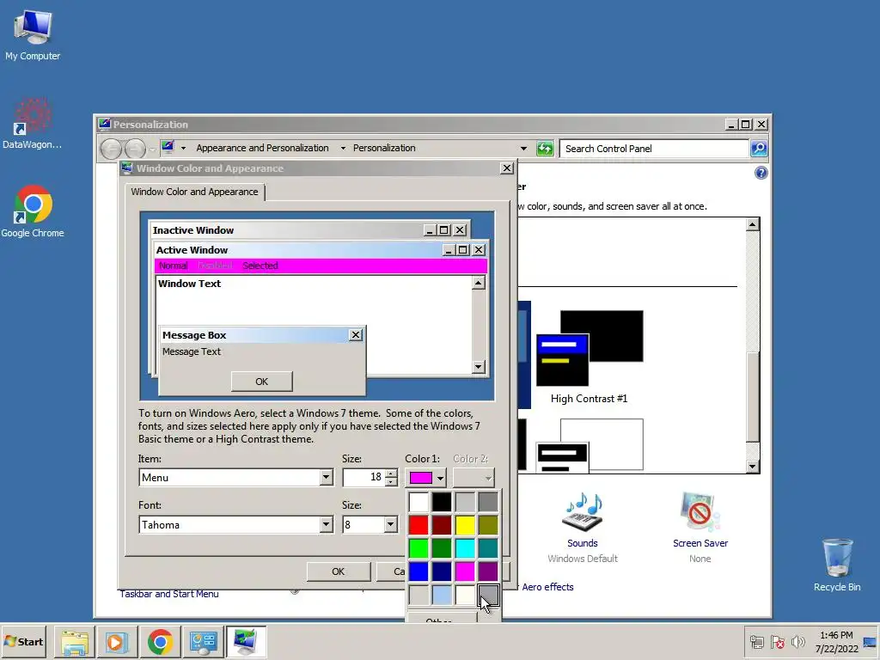Pick the cyan color swatch
Screen dimensions: 880x660
tap(465, 548)
